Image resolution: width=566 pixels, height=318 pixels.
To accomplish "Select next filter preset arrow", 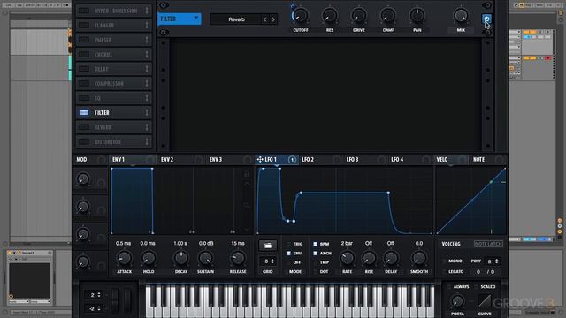I will 273,19.
